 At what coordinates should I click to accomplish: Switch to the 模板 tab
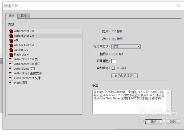coord(24,16)
